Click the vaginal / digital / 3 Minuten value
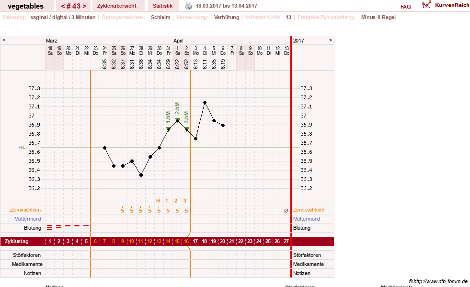Screen dimensions: 470x287 click(63, 17)
